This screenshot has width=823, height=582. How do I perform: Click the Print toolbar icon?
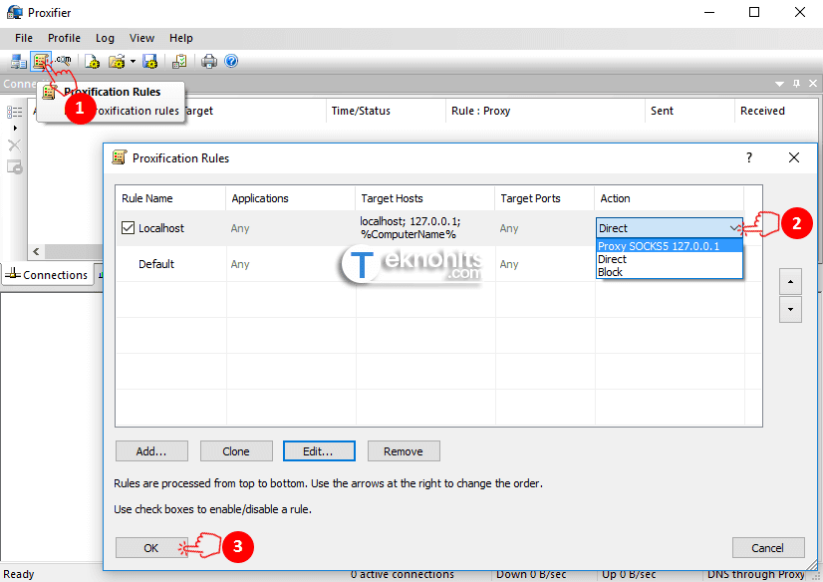(x=209, y=62)
